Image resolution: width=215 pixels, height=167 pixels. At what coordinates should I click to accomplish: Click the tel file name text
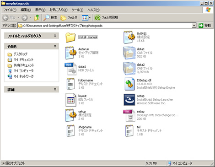tap(139, 127)
